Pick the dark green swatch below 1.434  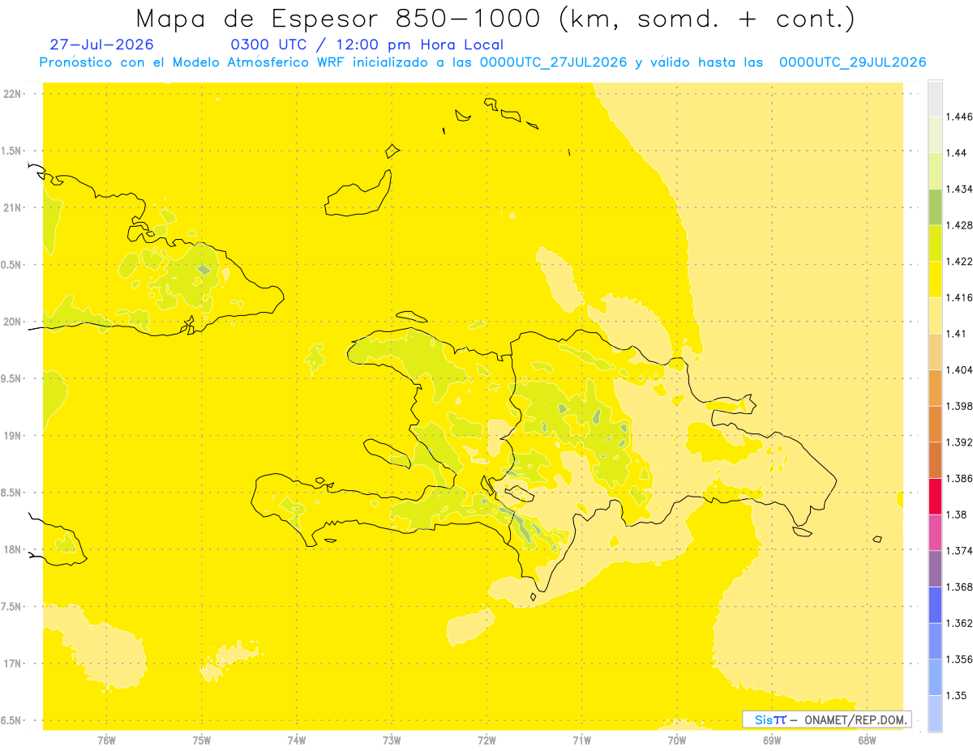[935, 207]
